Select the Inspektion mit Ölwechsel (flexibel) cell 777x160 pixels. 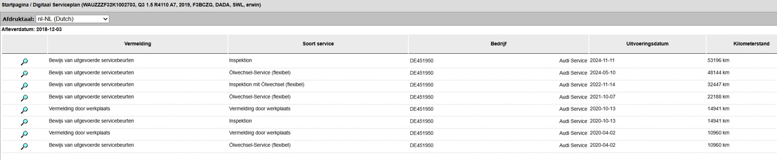click(267, 84)
